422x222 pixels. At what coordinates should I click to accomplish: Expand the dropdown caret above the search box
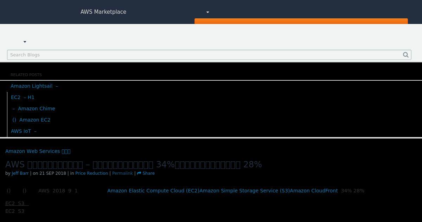pyautogui.click(x=25, y=42)
